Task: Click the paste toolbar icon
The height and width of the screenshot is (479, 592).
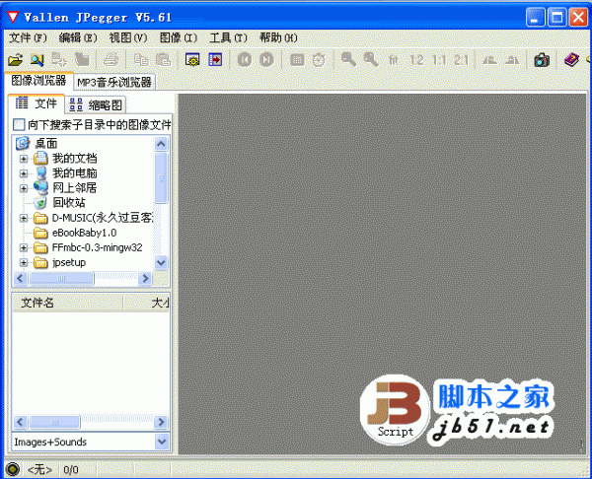Action: click(164, 60)
